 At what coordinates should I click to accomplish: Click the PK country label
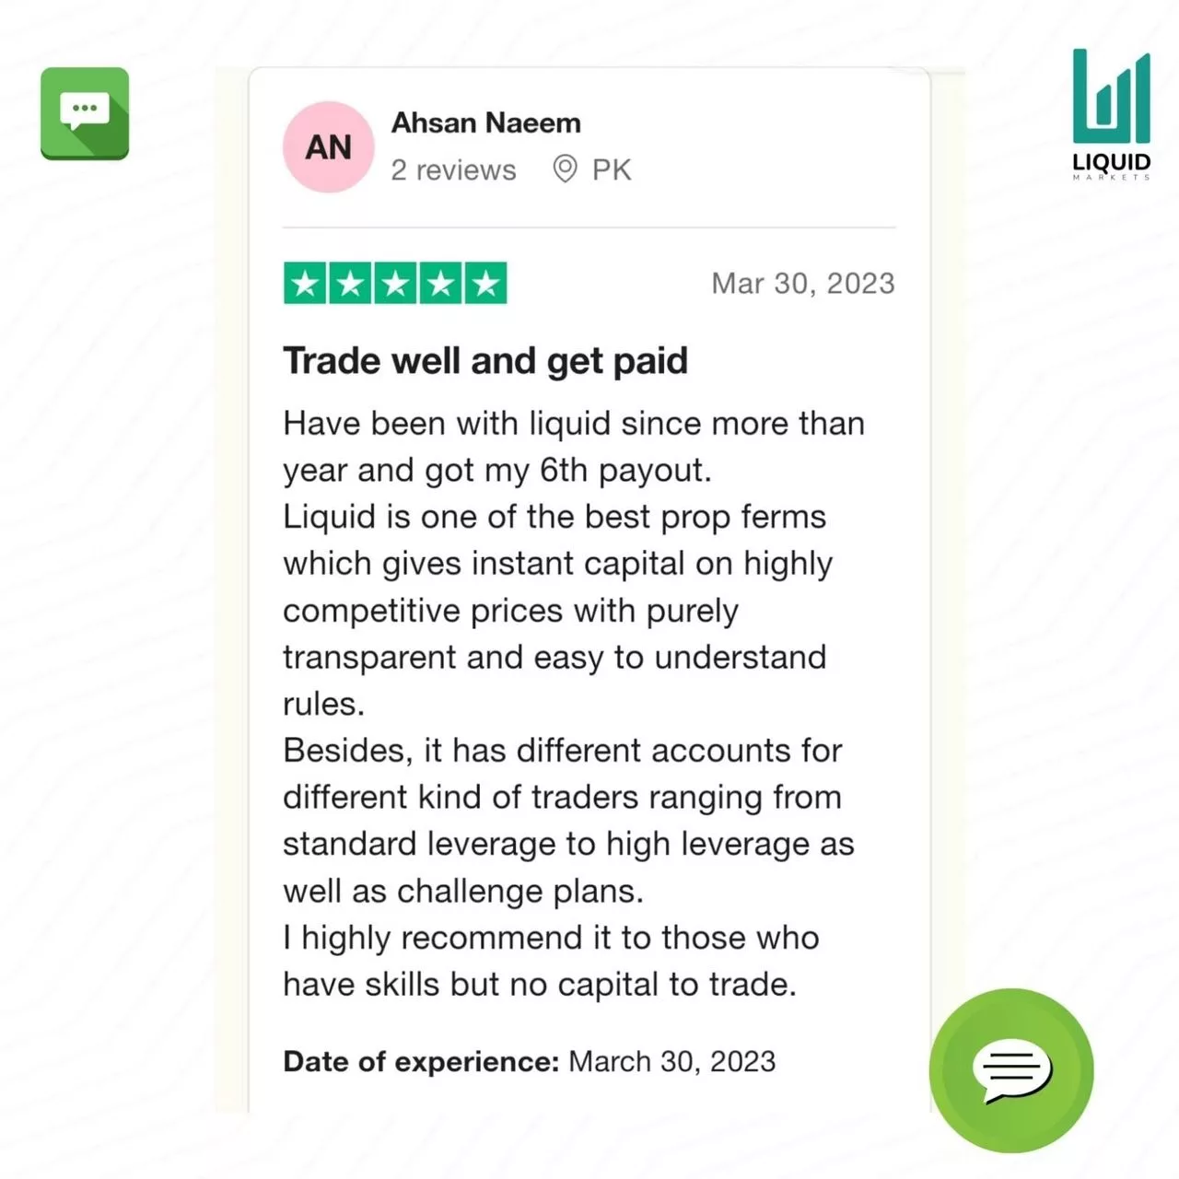612,170
